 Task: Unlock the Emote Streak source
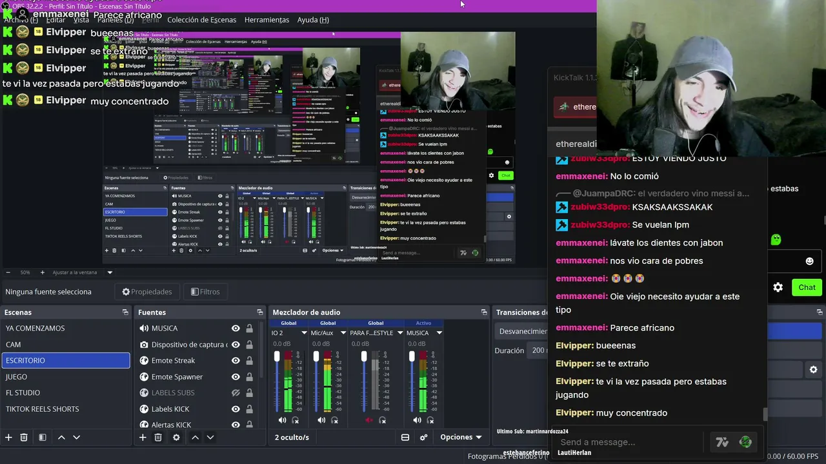tap(249, 361)
